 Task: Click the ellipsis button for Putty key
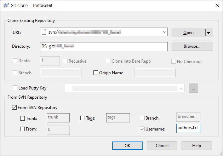coord(193,88)
